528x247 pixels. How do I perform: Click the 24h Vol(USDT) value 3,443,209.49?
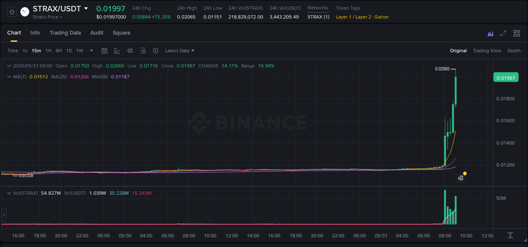[x=284, y=17]
